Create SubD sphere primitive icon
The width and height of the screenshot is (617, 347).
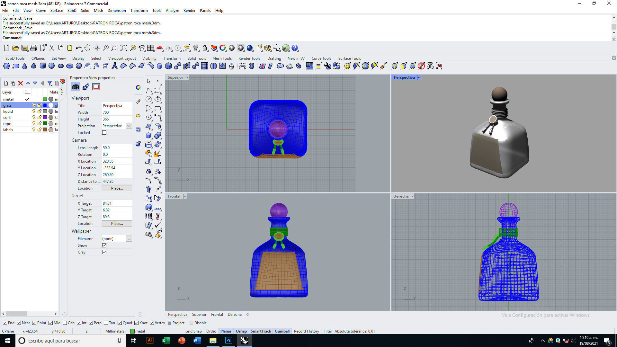51,66
